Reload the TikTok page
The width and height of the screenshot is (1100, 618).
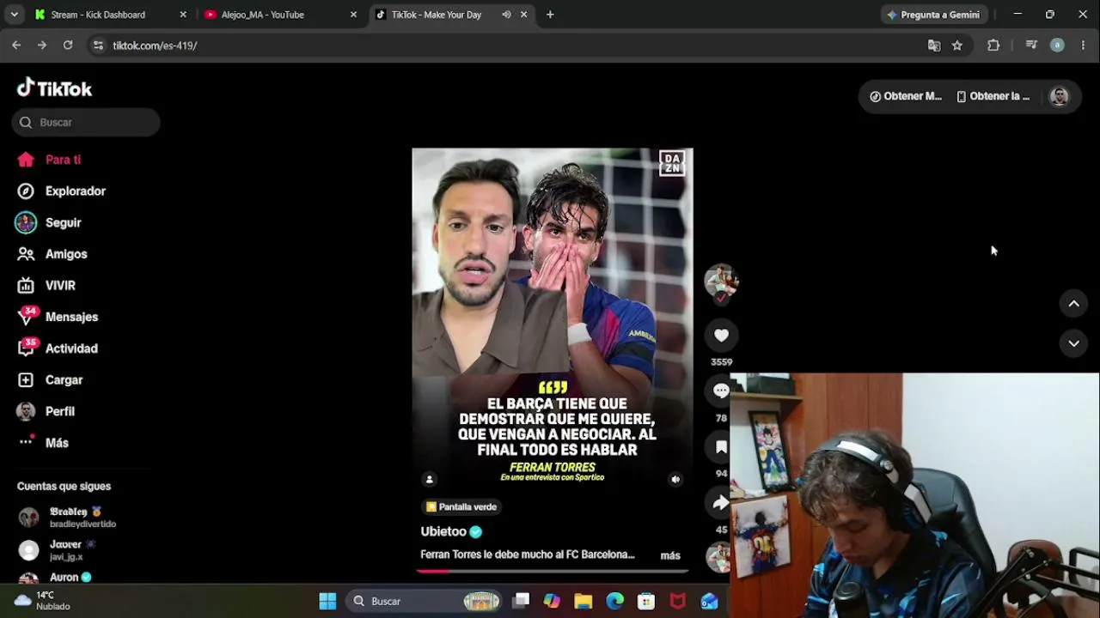tap(68, 45)
